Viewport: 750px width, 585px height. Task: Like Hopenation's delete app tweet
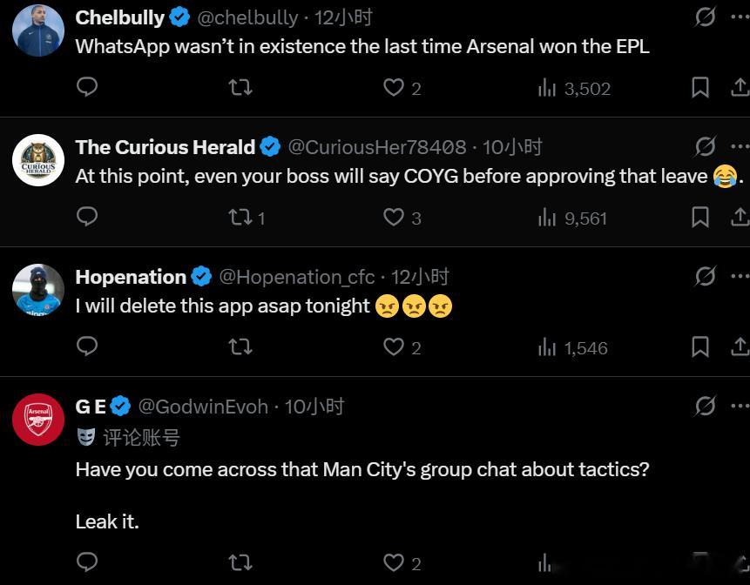click(x=394, y=347)
